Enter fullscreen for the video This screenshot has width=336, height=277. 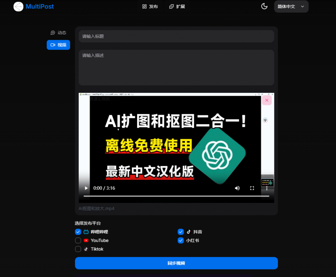[252, 188]
